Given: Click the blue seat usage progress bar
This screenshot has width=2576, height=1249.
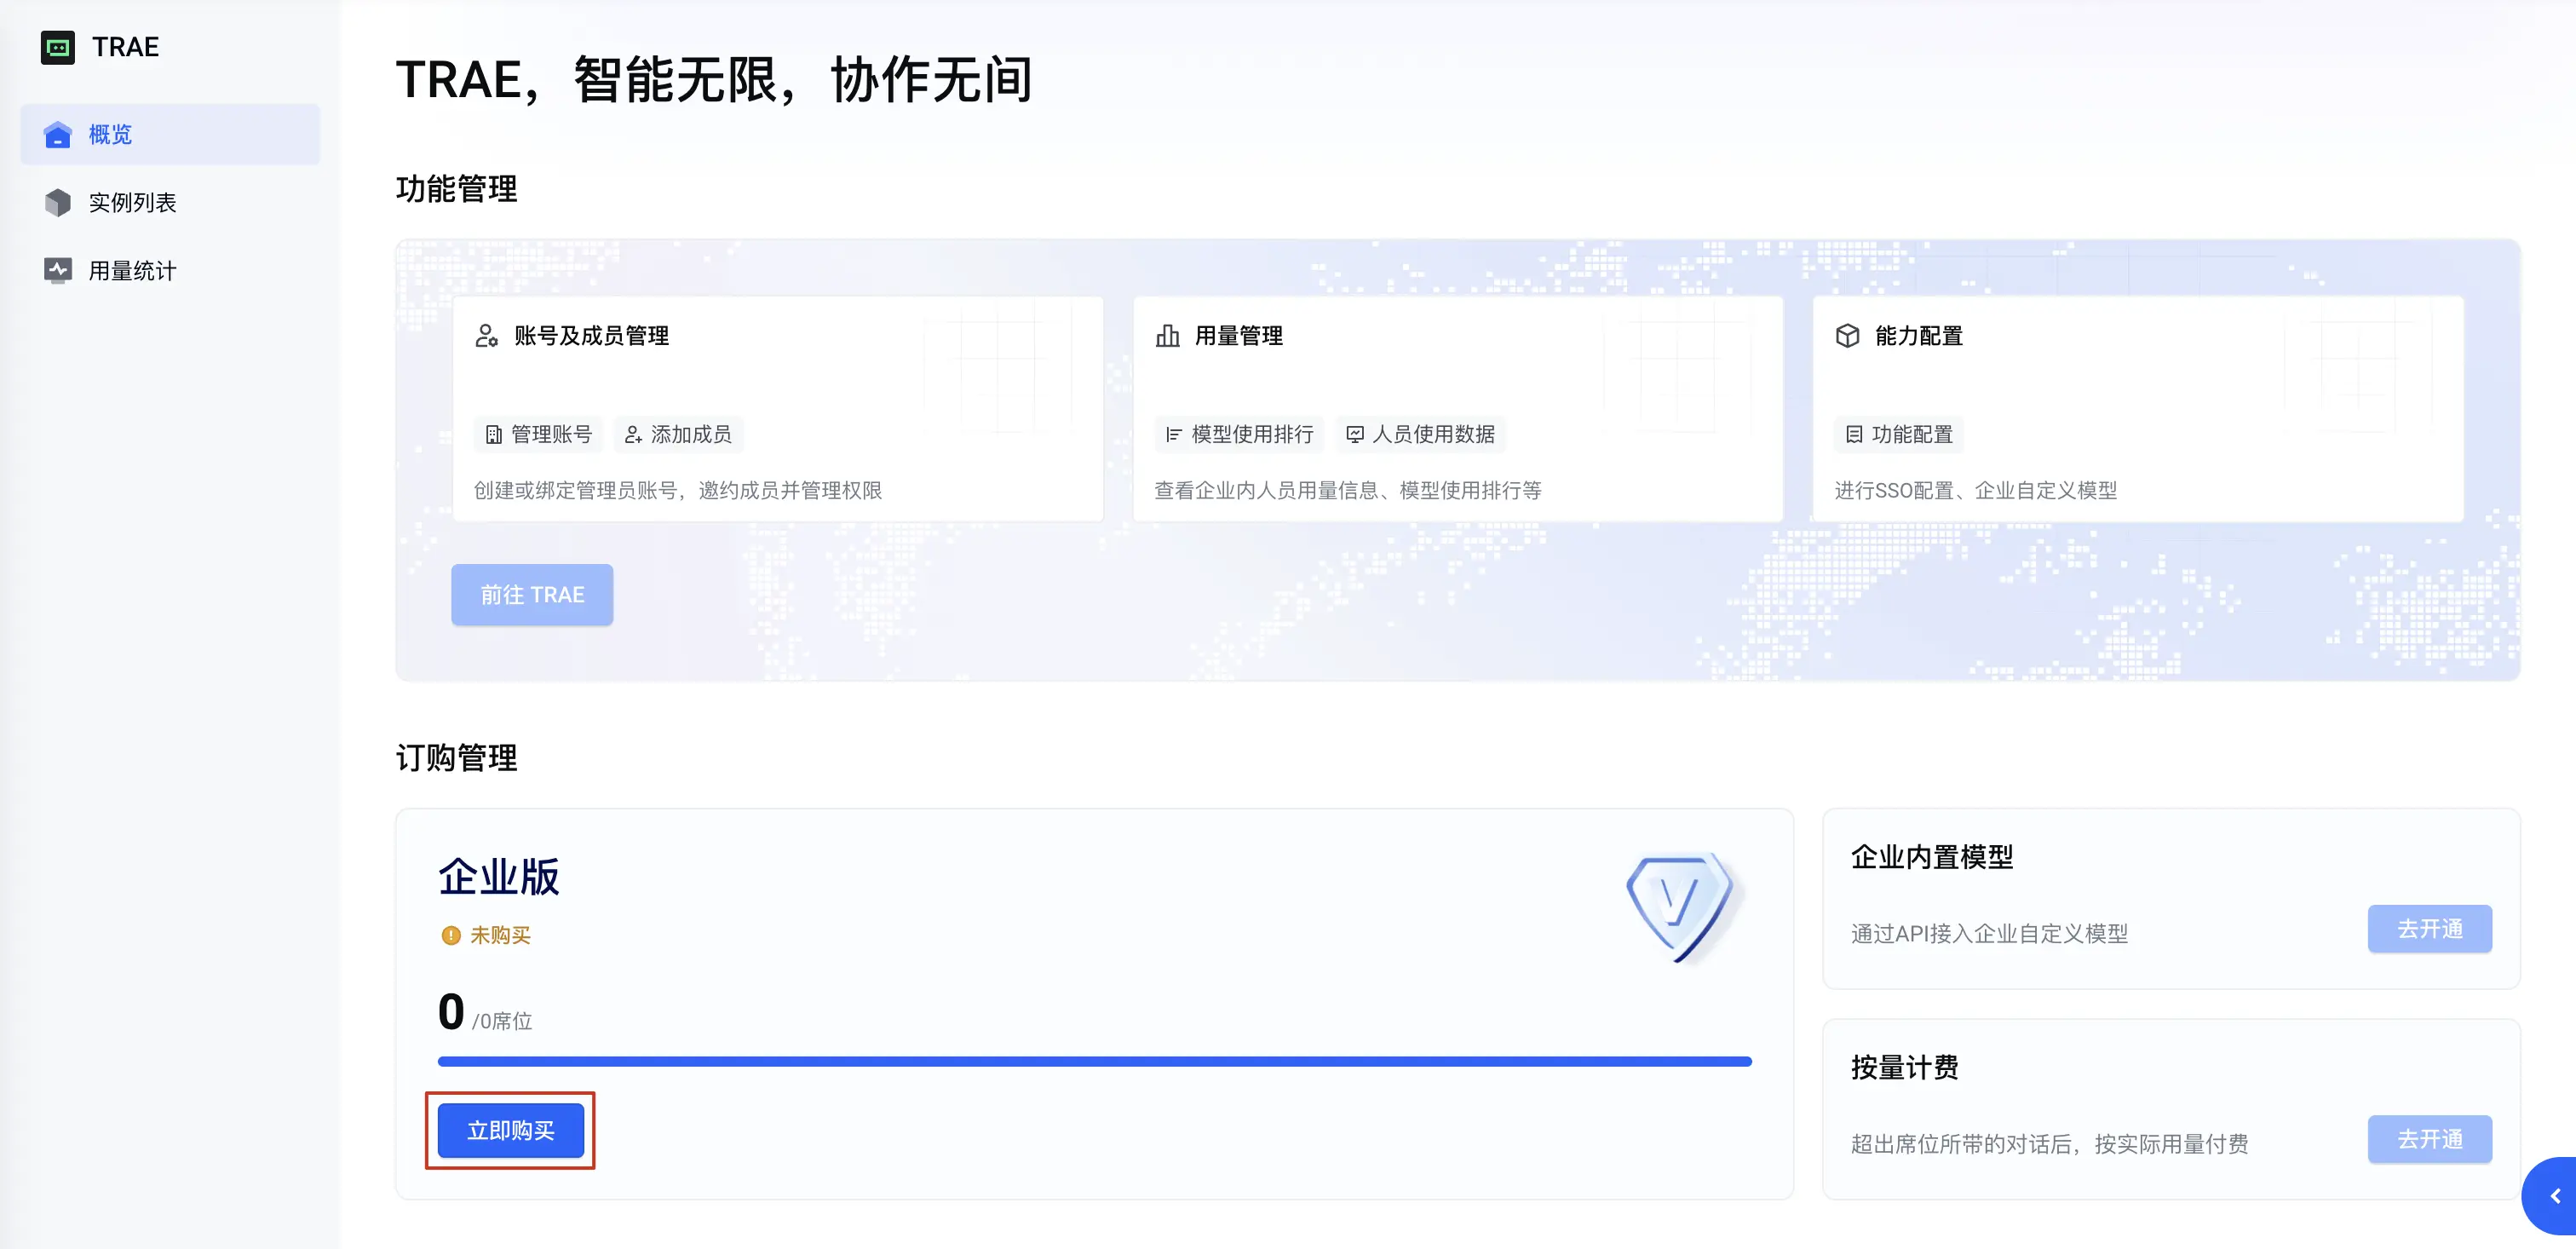Looking at the screenshot, I should pyautogui.click(x=1094, y=1061).
